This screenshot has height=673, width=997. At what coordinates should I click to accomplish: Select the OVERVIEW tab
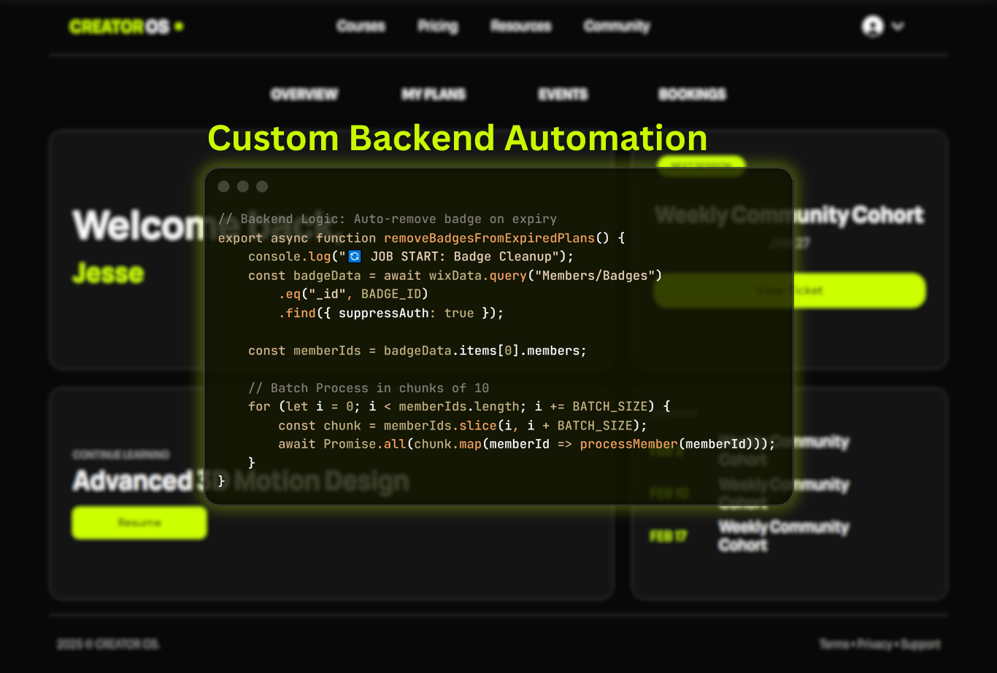(x=304, y=94)
